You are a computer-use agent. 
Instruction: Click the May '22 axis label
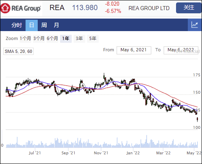tap(194, 153)
